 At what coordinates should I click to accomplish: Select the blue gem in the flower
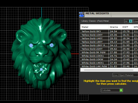[x=41, y=69]
